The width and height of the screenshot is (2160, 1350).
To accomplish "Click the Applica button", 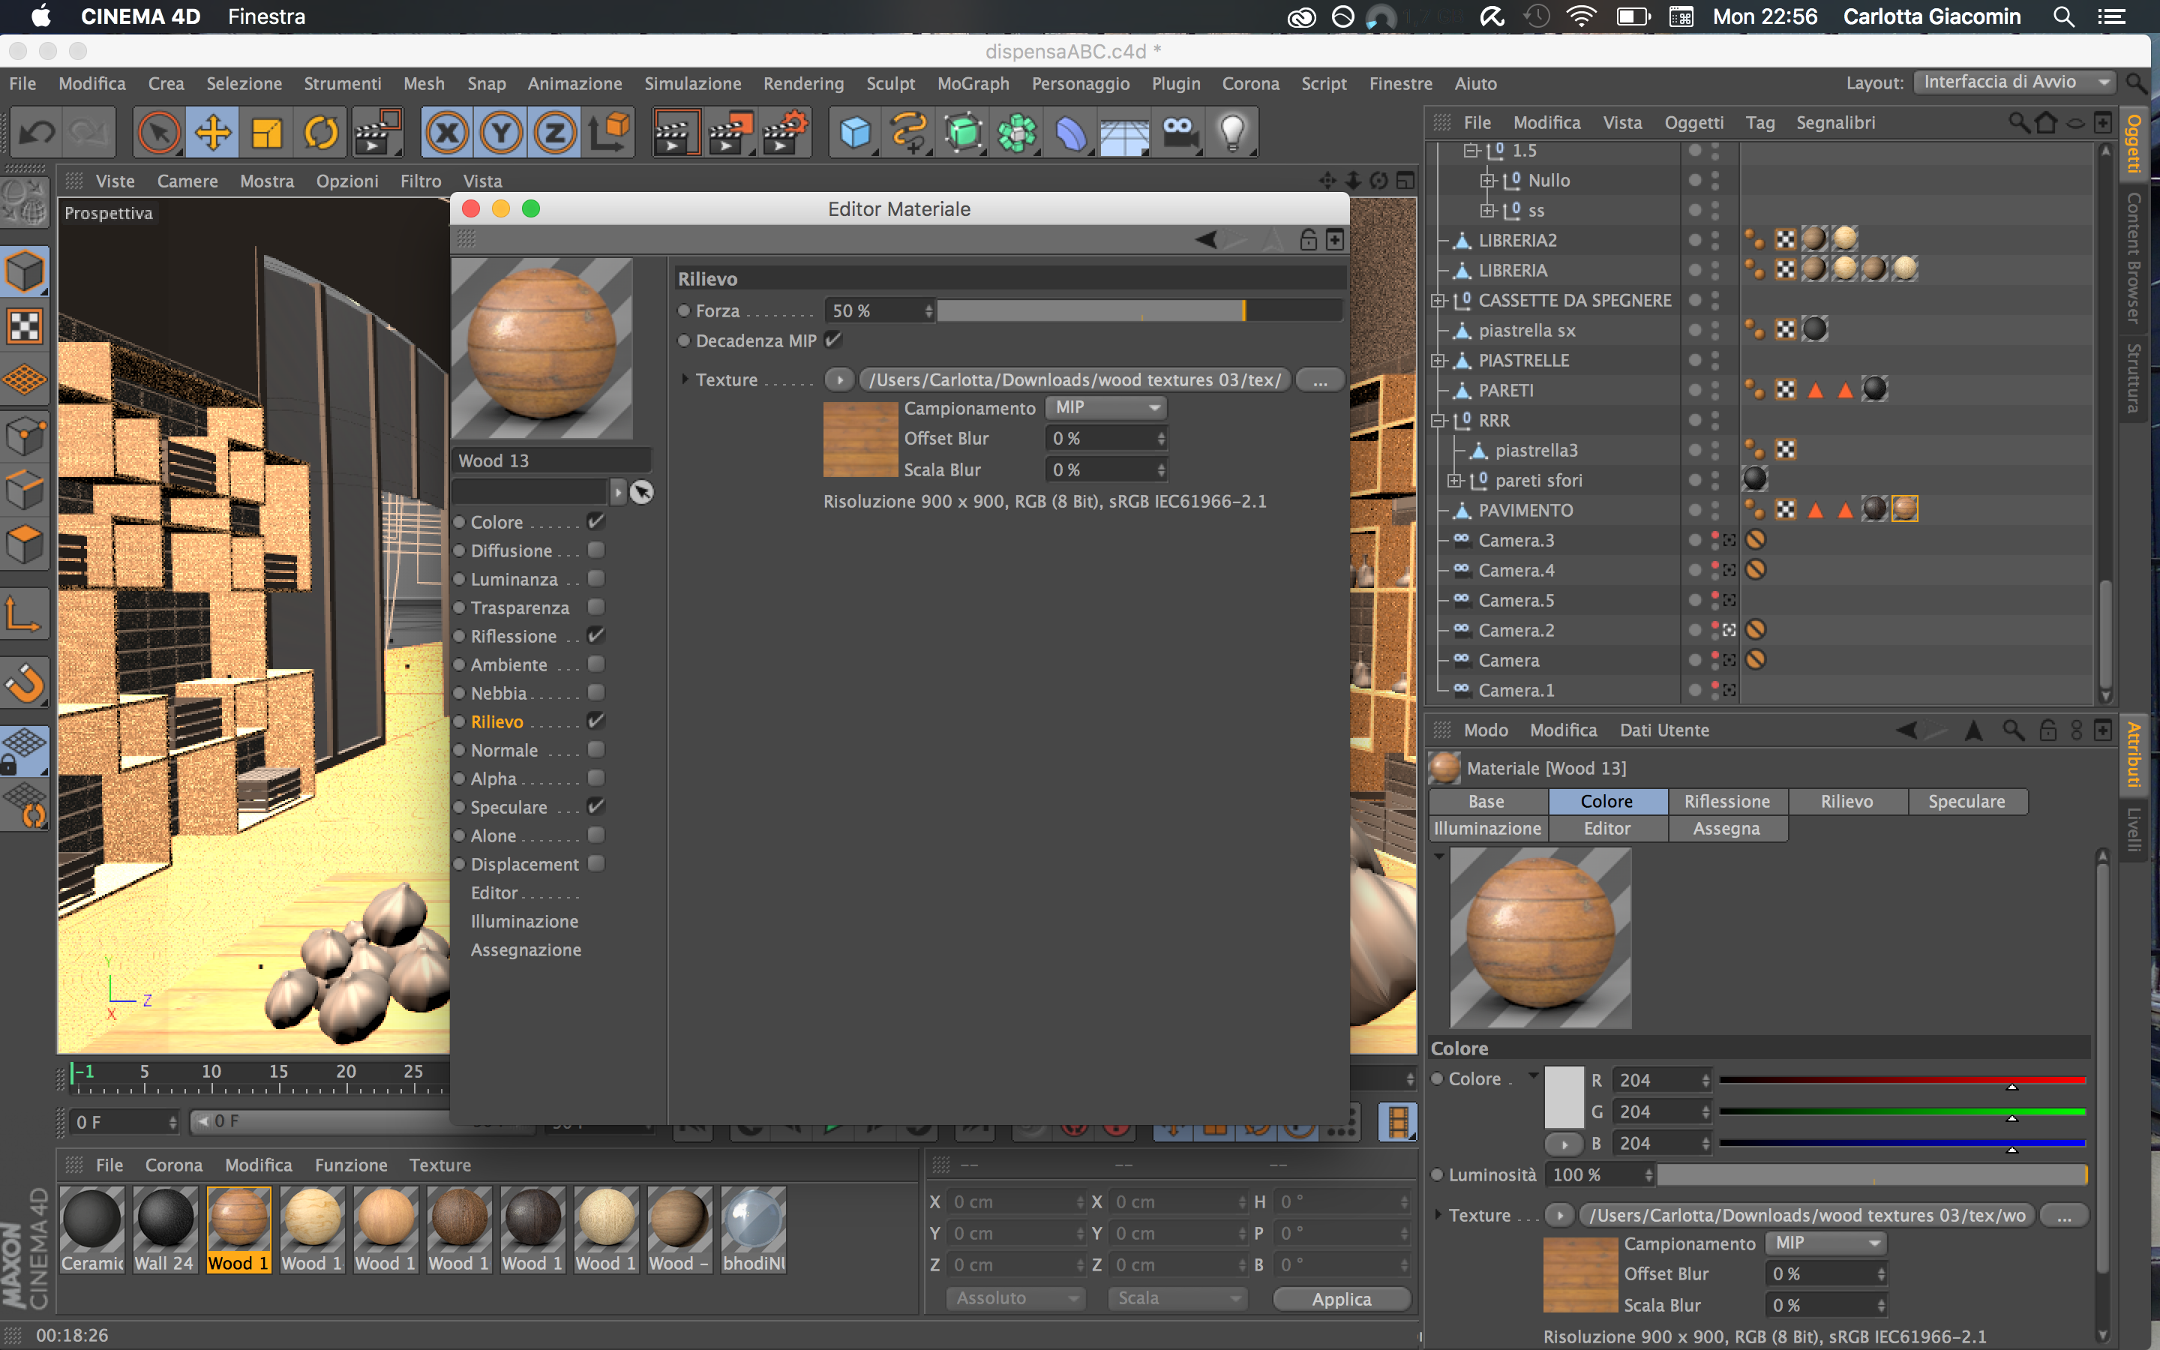I will point(1341,1298).
